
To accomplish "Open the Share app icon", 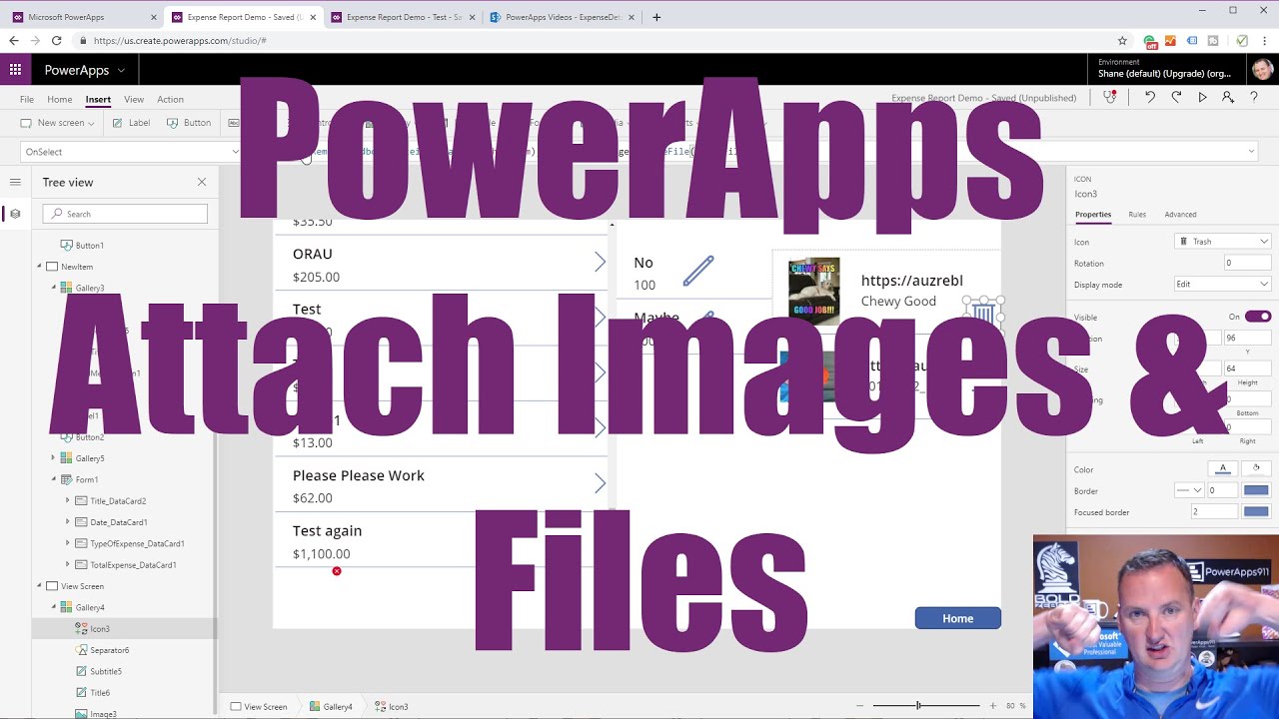I will tap(1228, 97).
